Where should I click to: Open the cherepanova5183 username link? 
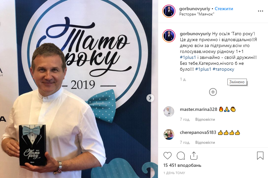[x=198, y=132]
